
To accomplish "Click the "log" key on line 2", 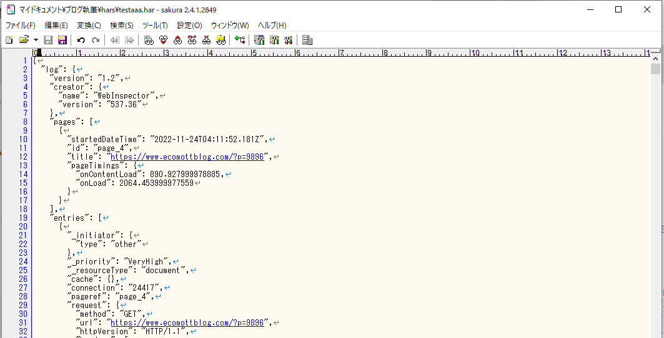I will 52,69.
